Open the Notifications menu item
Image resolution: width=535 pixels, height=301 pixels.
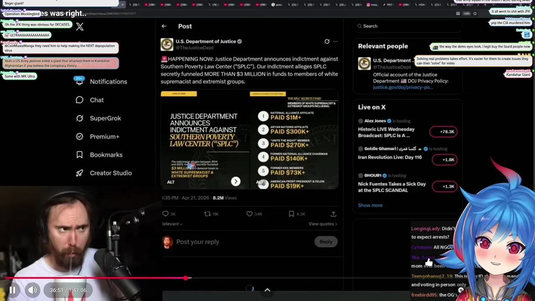101,82
